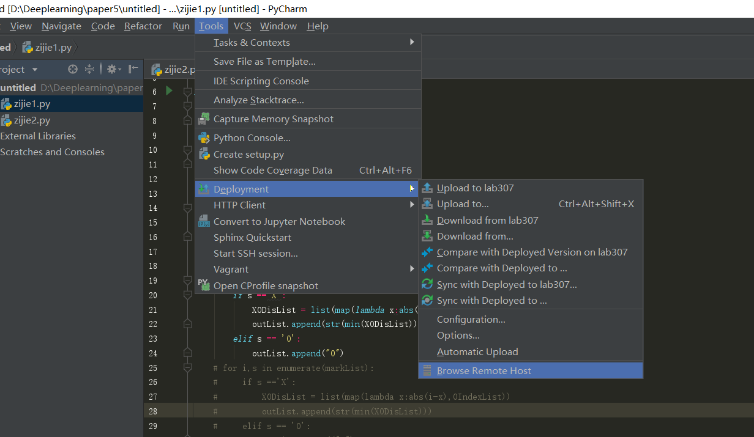Toggle the code fold marker at line 7
754x437 pixels.
[x=188, y=106]
